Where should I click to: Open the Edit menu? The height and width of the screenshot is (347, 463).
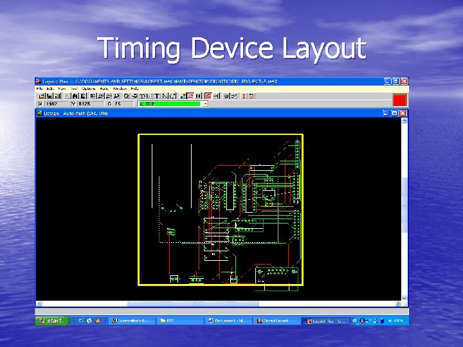tap(50, 89)
